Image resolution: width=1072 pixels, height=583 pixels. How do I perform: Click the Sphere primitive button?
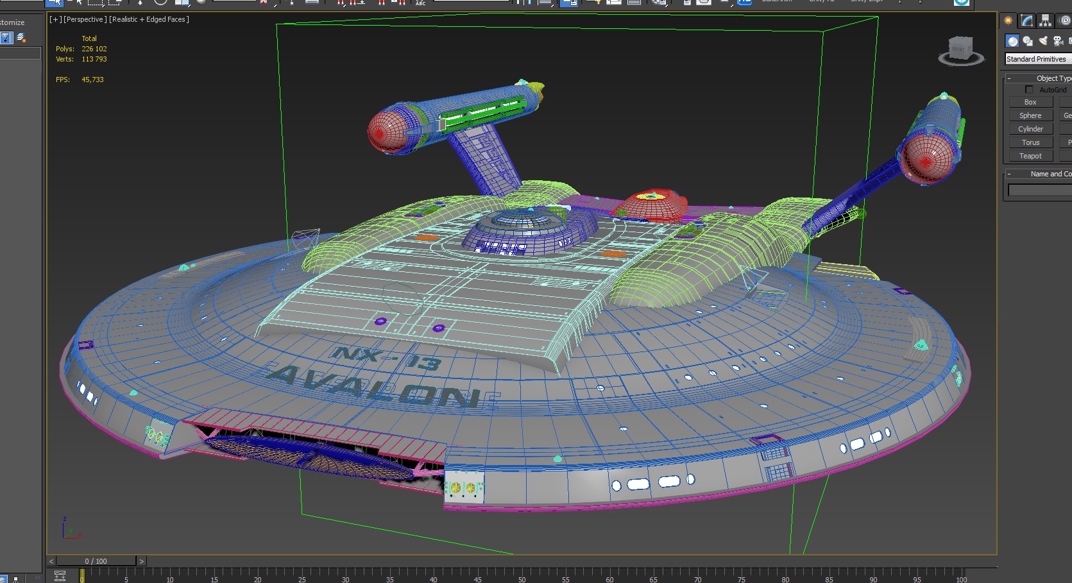(1030, 115)
